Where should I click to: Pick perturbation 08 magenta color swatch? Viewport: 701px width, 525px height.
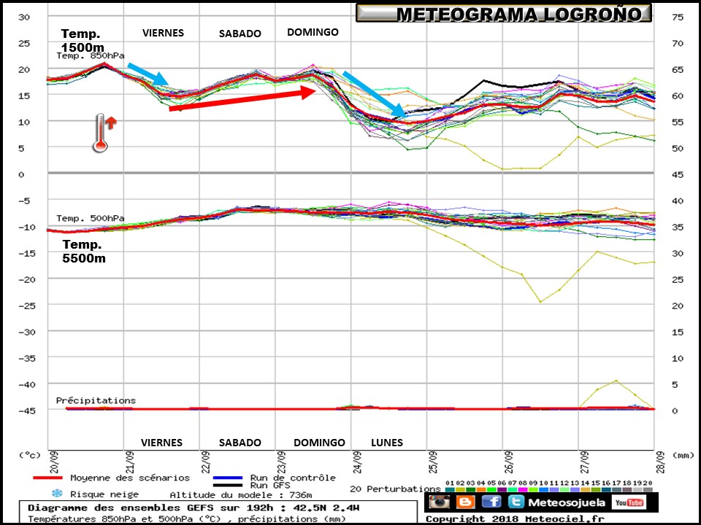coord(523,490)
